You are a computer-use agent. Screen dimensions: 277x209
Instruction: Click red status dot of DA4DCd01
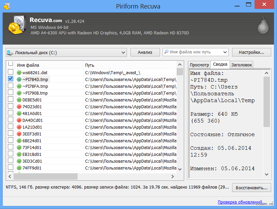pyautogui.click(x=19, y=120)
